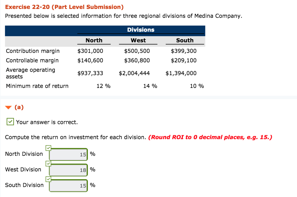Select the North Division ROI input field
This screenshot has width=297, height=197.
68,154
